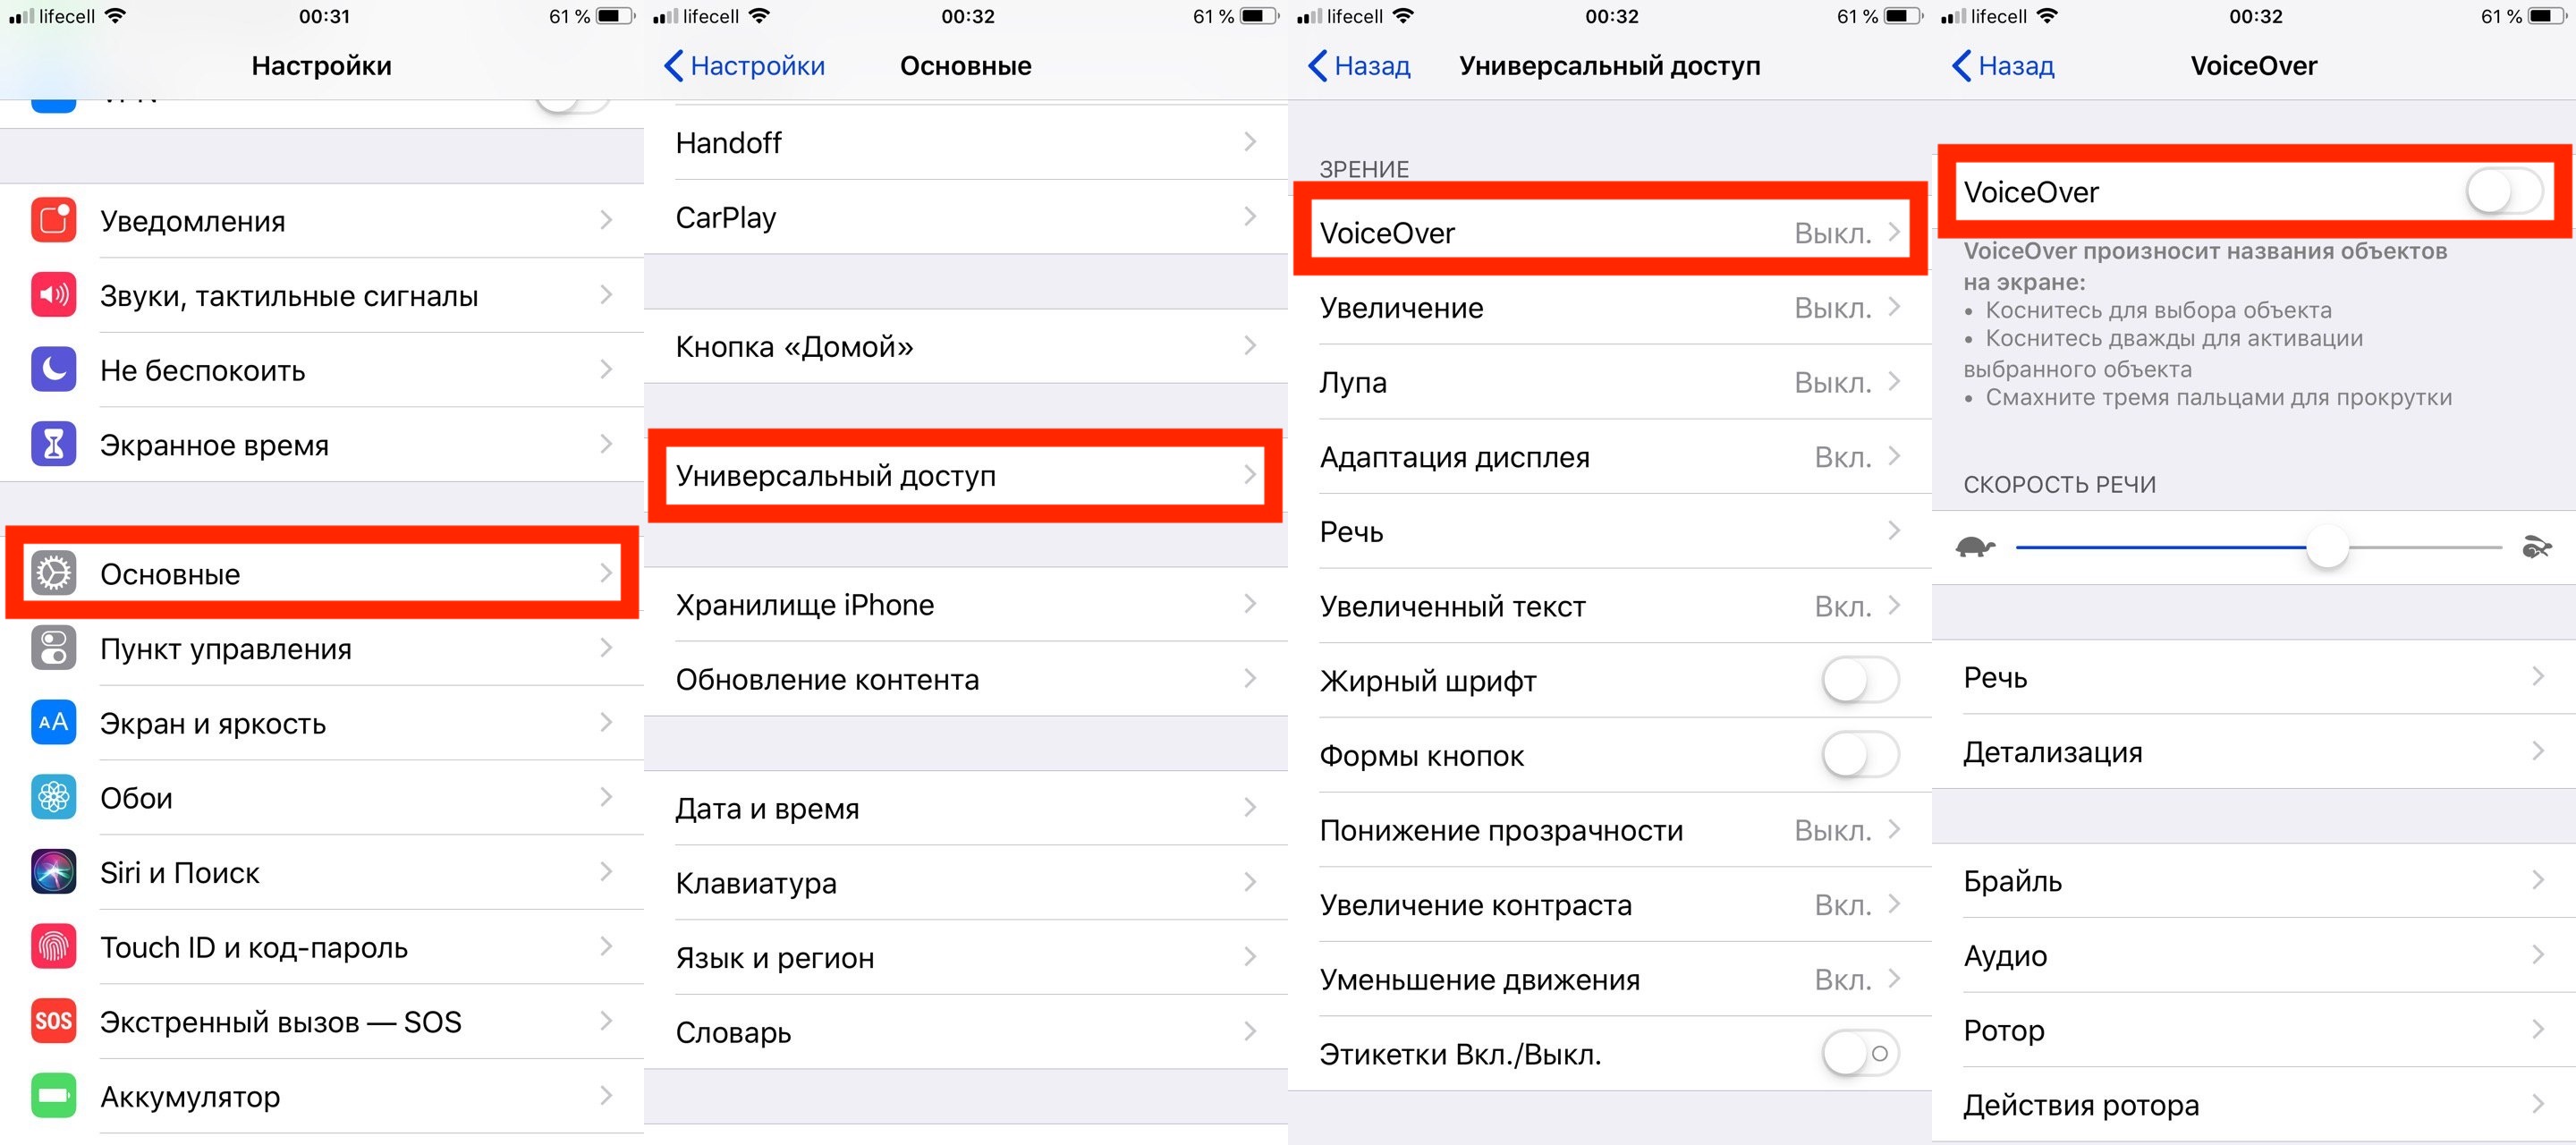Expand General settings menu item

[322, 572]
